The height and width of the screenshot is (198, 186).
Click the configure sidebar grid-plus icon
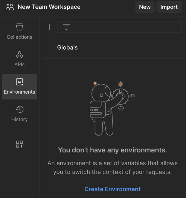click(x=19, y=144)
